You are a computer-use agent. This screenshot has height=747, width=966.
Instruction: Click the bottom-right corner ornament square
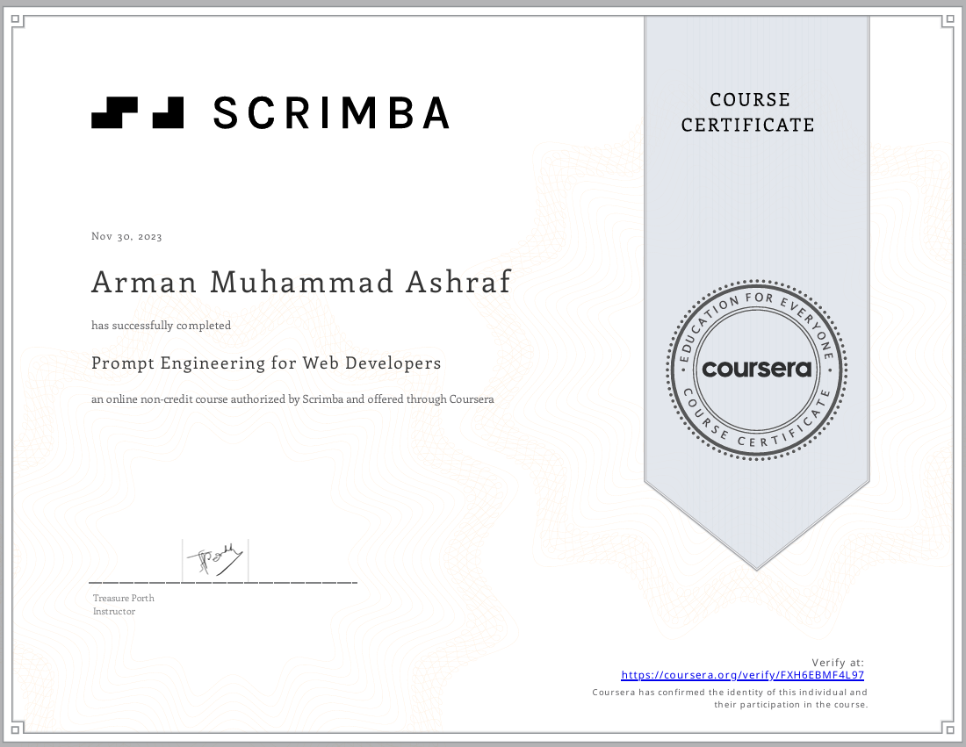coord(948,728)
